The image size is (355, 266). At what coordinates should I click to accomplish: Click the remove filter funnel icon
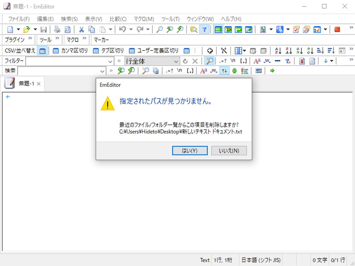click(x=288, y=61)
